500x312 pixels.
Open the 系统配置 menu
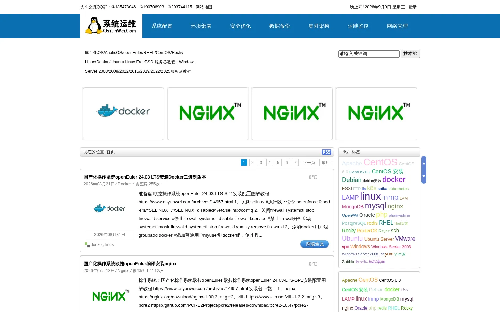pyautogui.click(x=162, y=26)
